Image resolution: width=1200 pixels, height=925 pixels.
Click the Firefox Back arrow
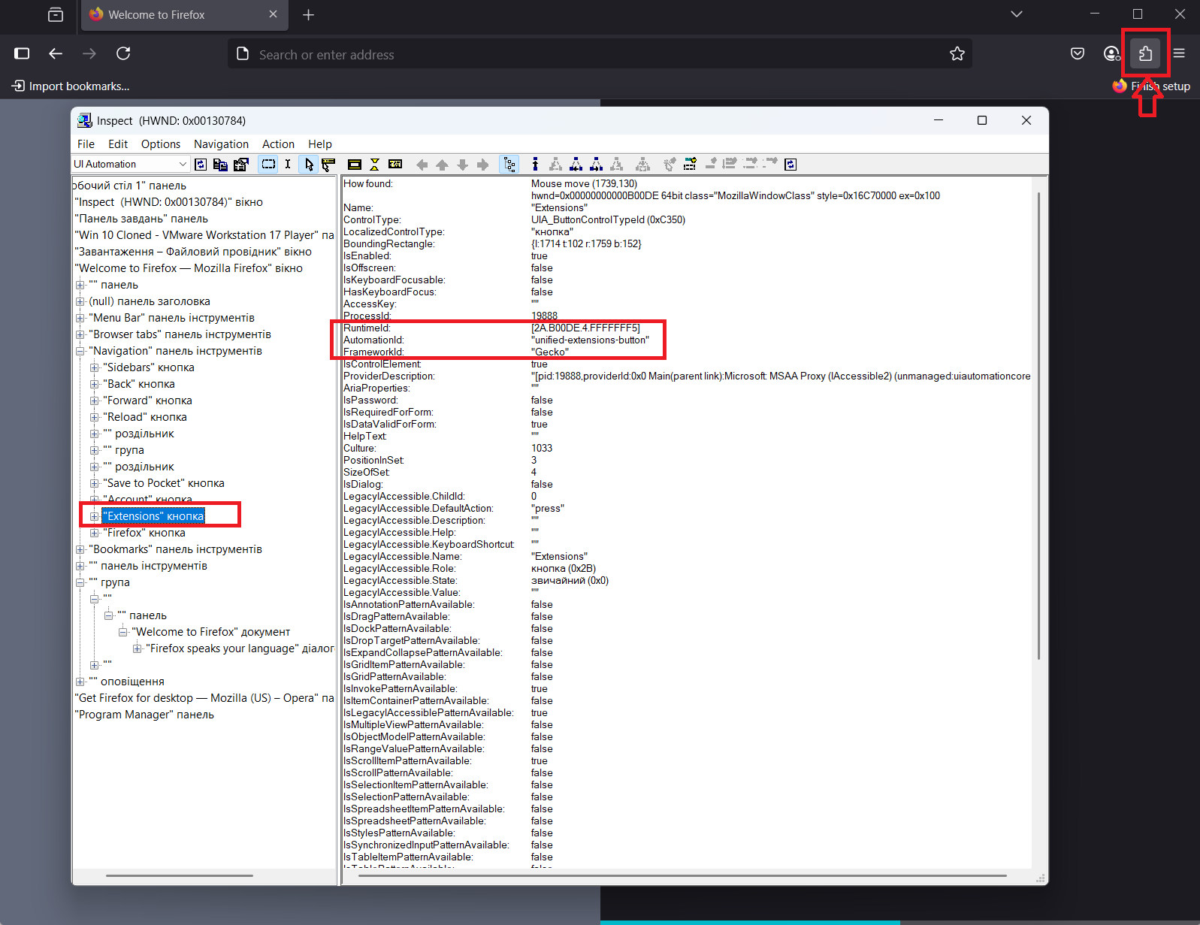[55, 53]
